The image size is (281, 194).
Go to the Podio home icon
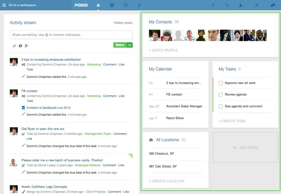[98, 5]
